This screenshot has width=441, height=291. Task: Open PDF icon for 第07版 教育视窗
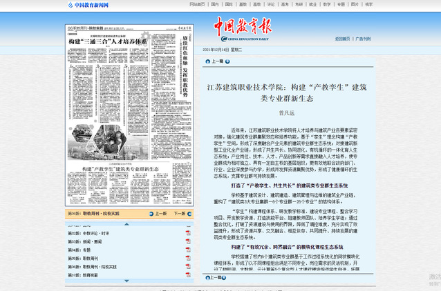coord(188,274)
